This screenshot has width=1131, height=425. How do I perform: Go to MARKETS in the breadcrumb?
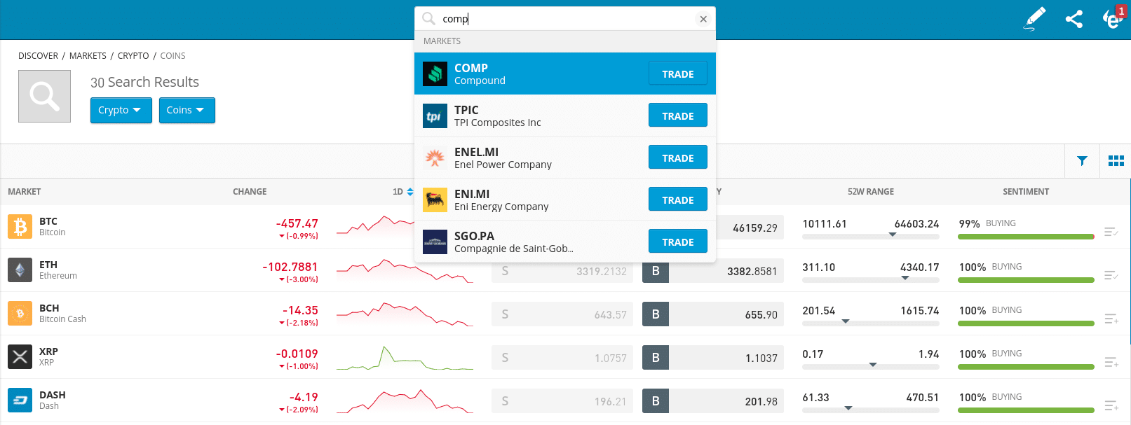[x=88, y=56]
